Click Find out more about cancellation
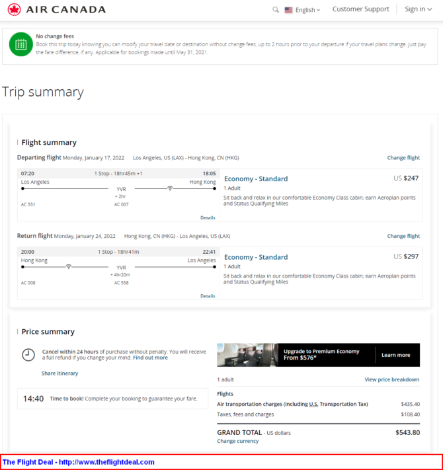The height and width of the screenshot is (470, 443). (x=150, y=358)
